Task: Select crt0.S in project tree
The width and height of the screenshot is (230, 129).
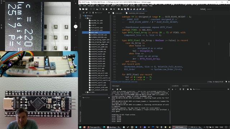Action: click(93, 25)
